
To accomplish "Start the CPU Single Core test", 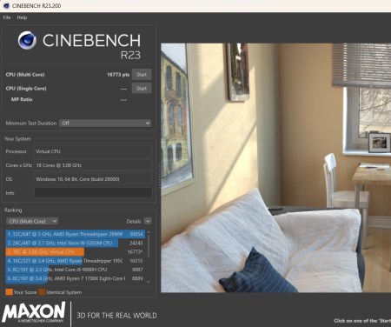I will 142,88.
